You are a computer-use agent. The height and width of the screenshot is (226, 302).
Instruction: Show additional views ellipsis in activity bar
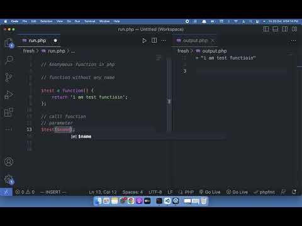(9, 129)
